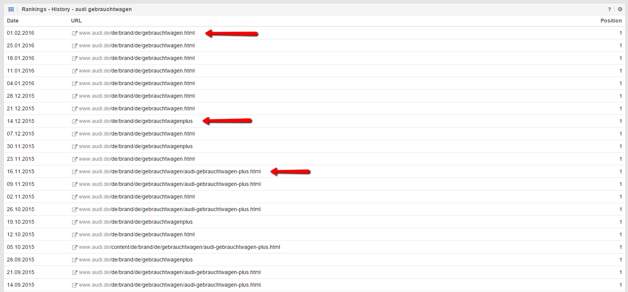The width and height of the screenshot is (628, 292).
Task: Open the URL listed for 25.01.2016
Action: pos(137,45)
